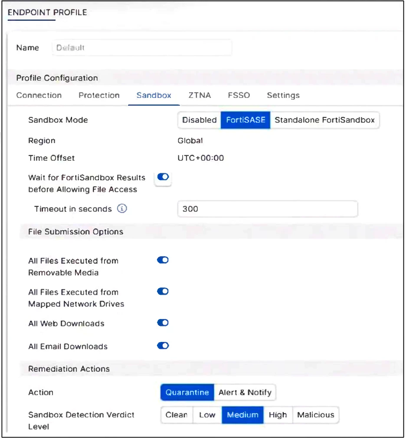This screenshot has height=439, width=406.
Task: Set verdict level to Malicious
Action: 315,415
